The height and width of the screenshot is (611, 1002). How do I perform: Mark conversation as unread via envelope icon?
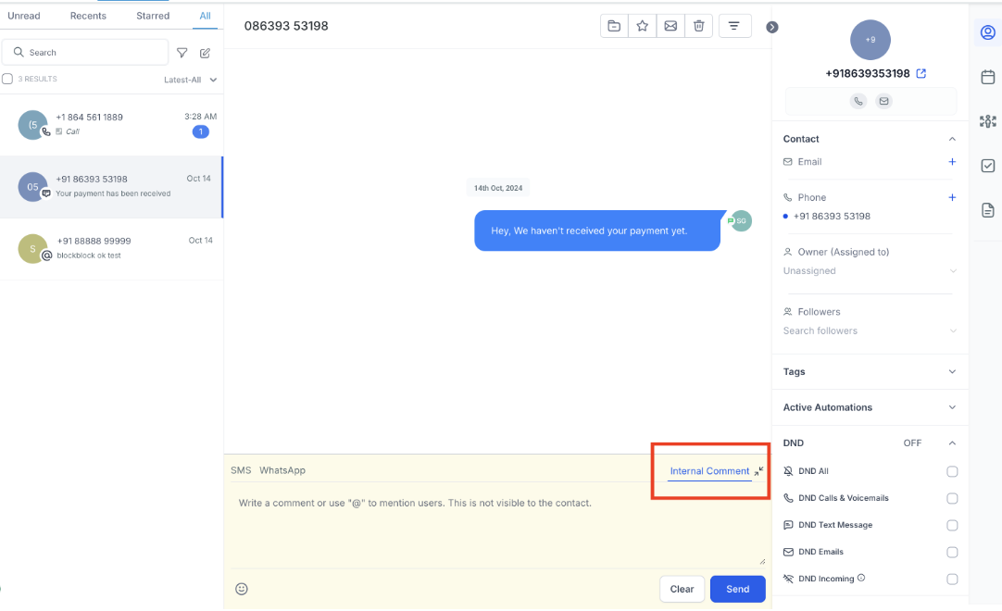click(670, 26)
